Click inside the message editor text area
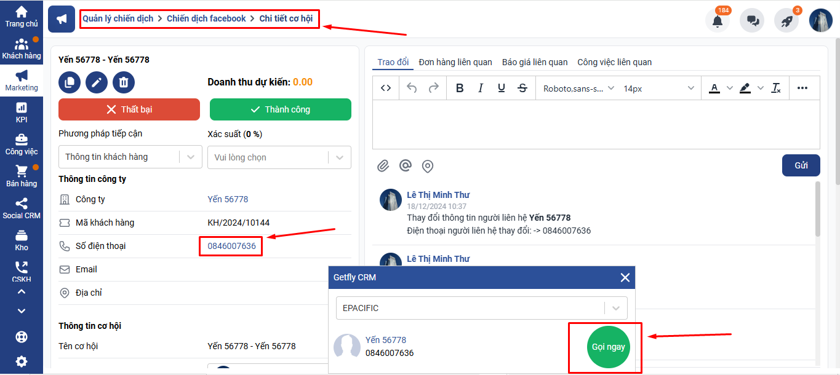840x375 pixels. [x=596, y=124]
